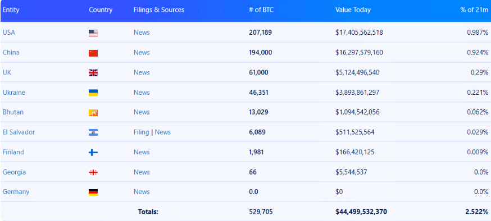Select the $17,405,562,518 value cell
This screenshot has width=491, height=221.
359,32
